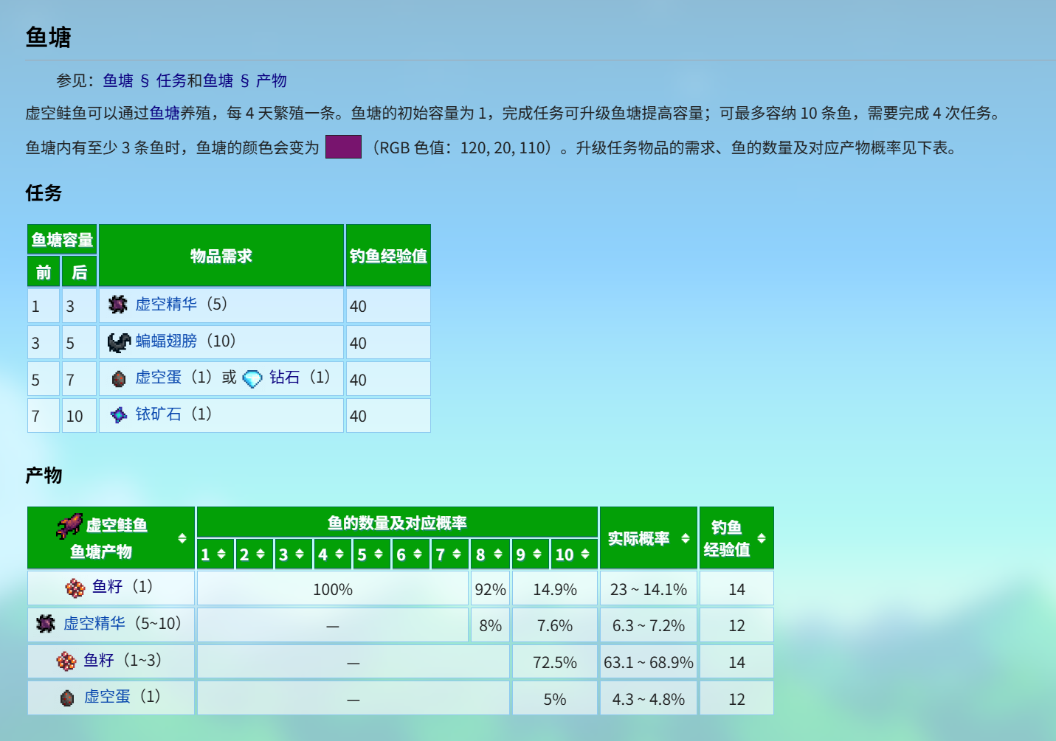Click the 鱼塘容量 header cell

[62, 240]
